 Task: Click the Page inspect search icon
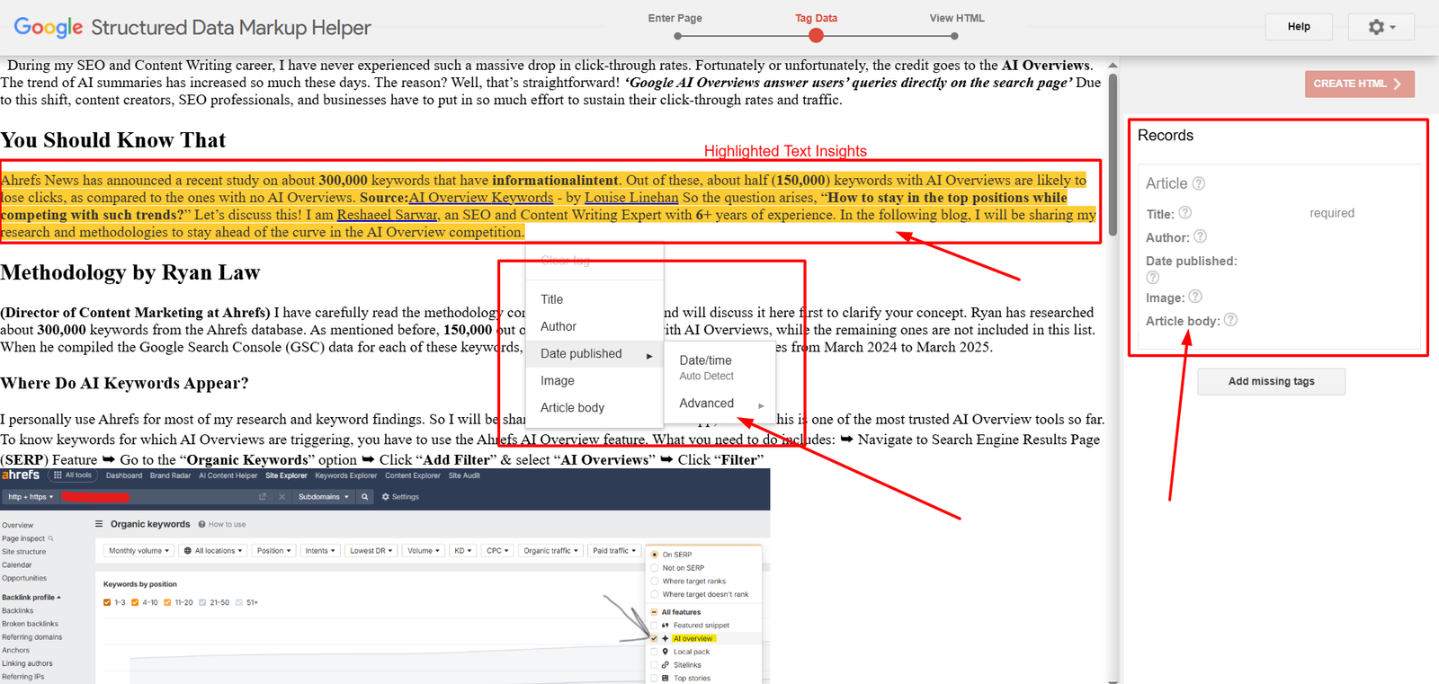tap(50, 538)
